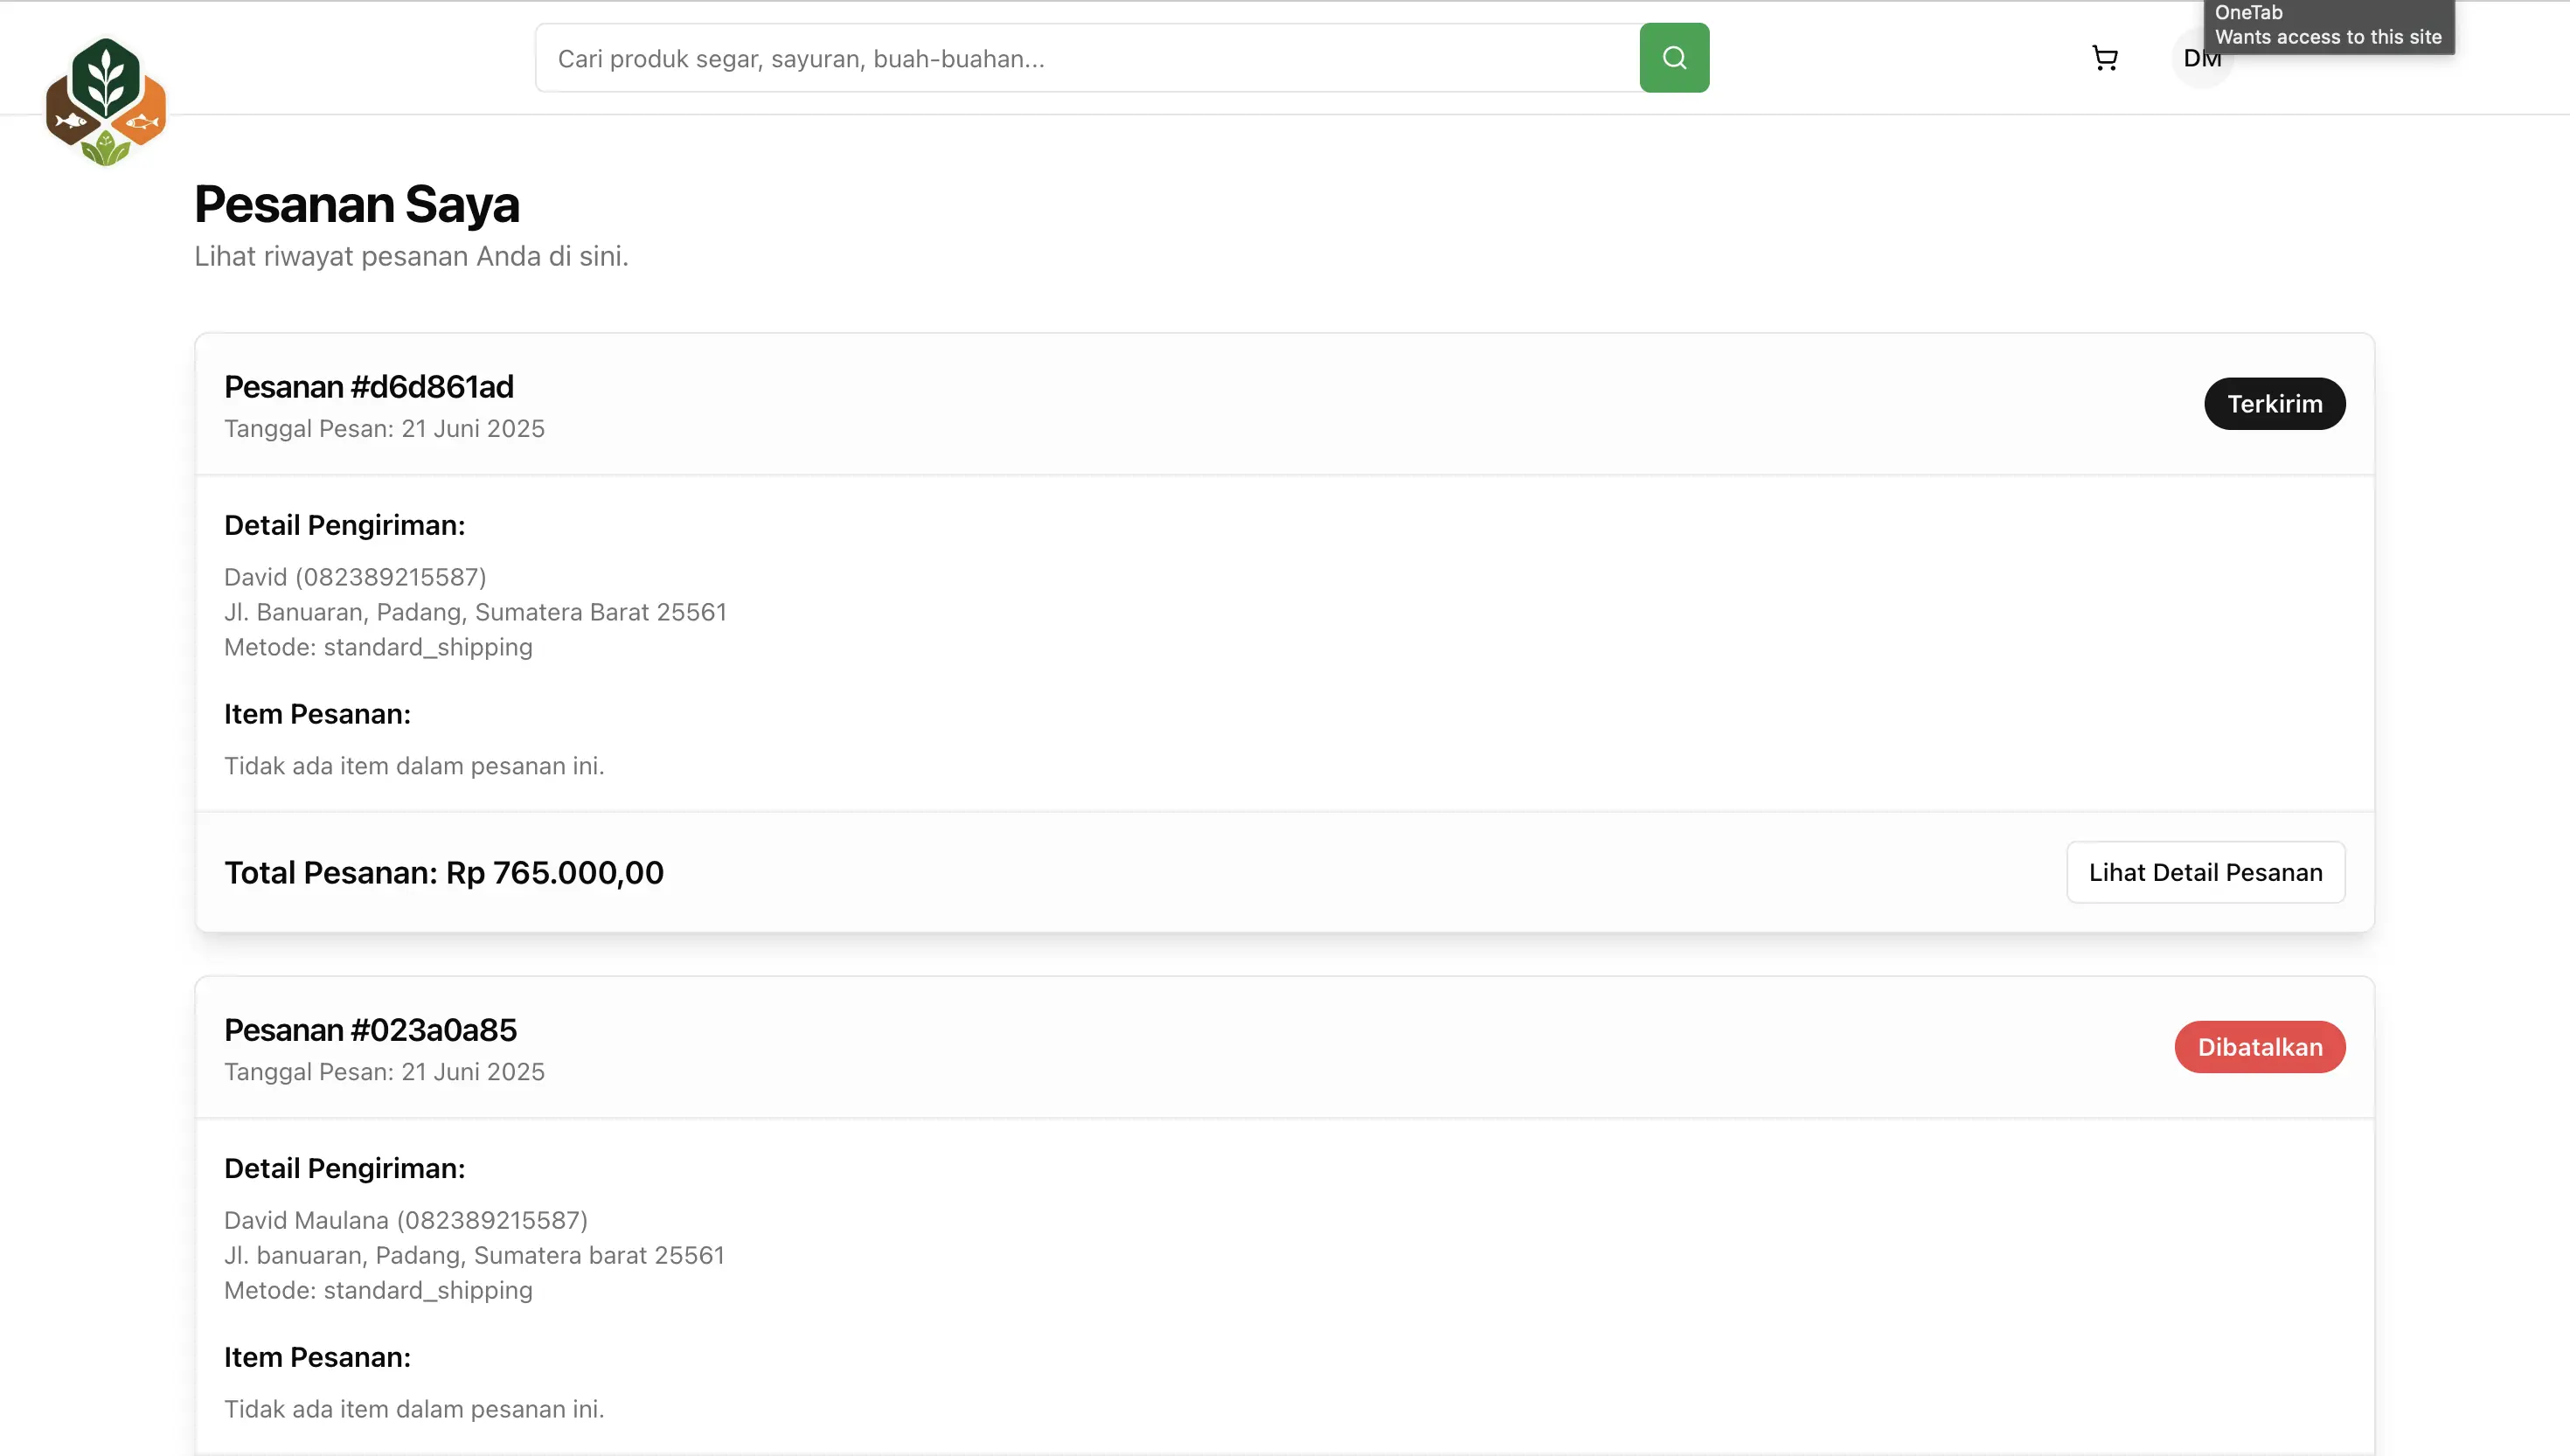Click the David Maulana recipient line
Image resolution: width=2570 pixels, height=1456 pixels.
(405, 1220)
